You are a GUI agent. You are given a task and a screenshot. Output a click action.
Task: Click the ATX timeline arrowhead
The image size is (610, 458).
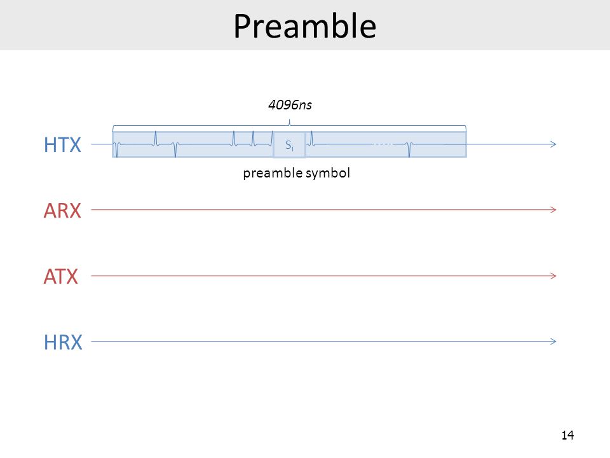coord(553,275)
